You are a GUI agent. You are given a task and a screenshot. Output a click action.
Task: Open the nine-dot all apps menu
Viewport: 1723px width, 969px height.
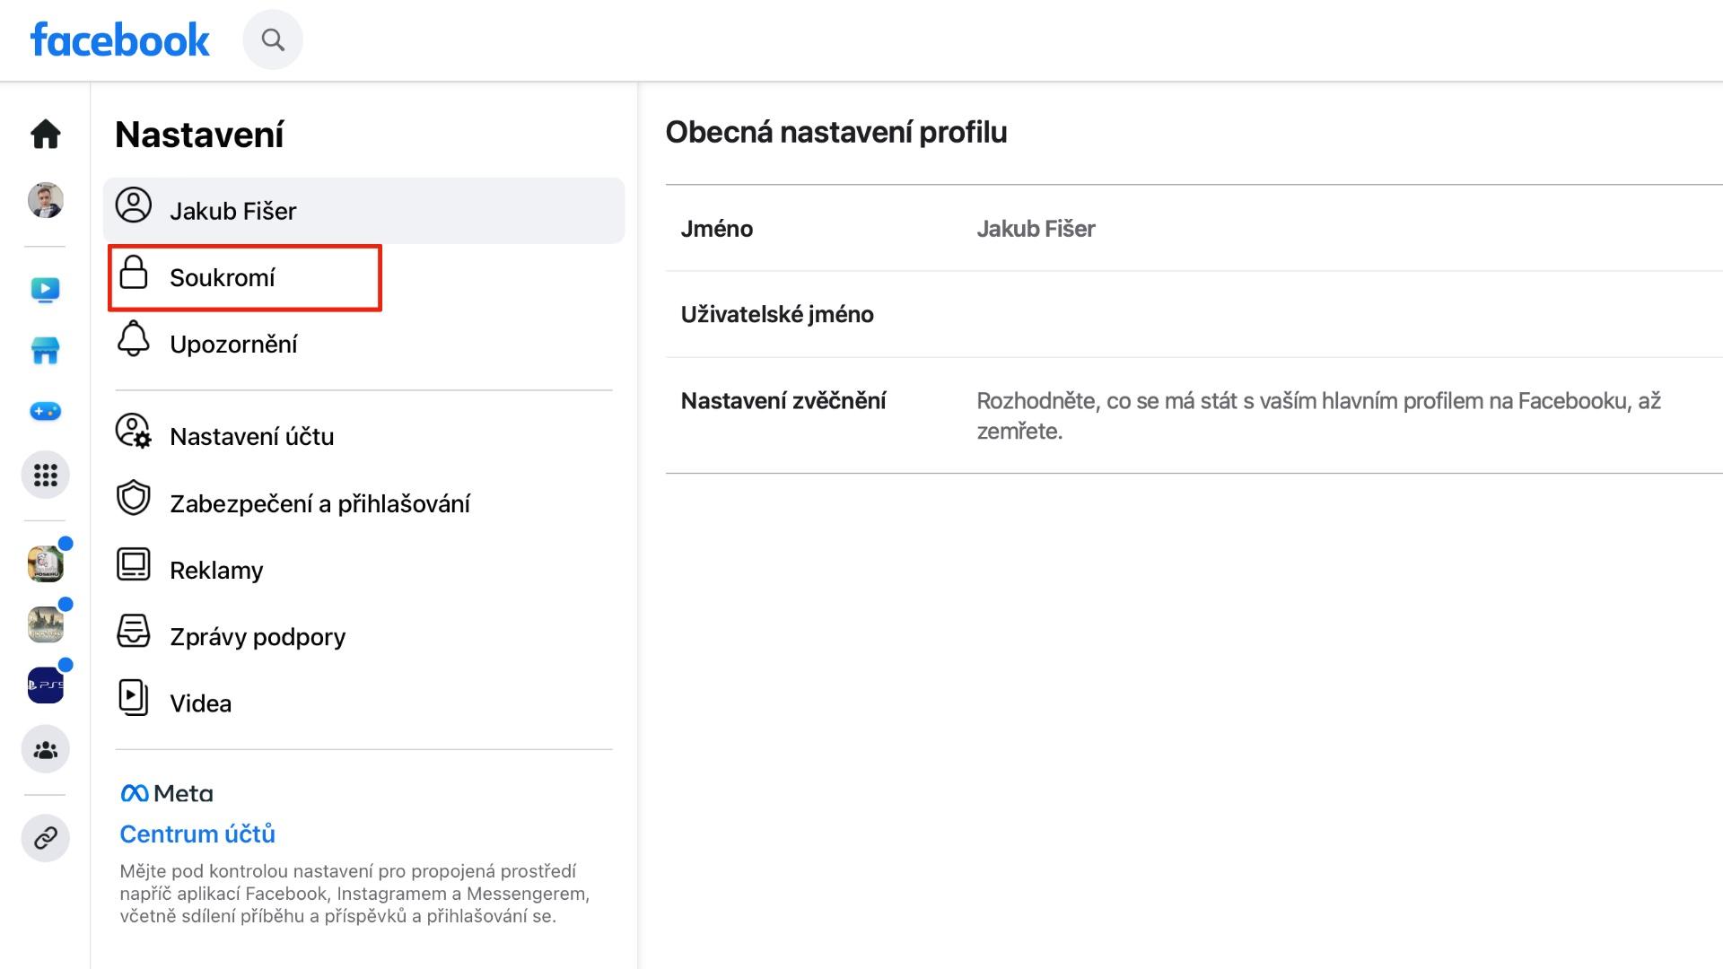(46, 475)
